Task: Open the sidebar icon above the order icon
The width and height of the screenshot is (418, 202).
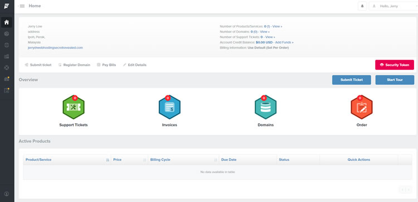Action: coord(7,79)
